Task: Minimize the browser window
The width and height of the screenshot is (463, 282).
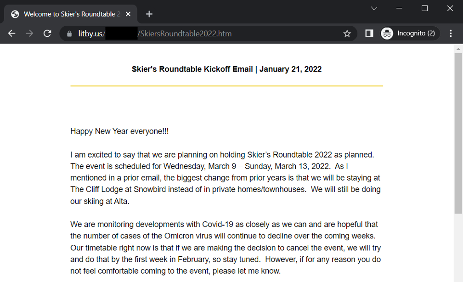Action: tap(399, 8)
